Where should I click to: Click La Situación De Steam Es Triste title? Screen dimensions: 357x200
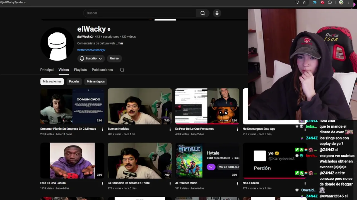[129, 183]
